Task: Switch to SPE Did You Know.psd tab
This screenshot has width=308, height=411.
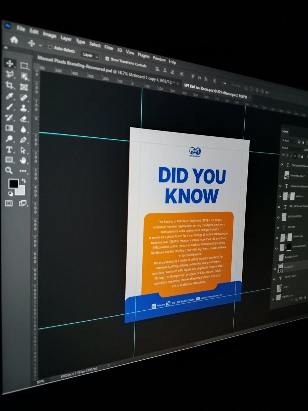Action: tap(216, 91)
